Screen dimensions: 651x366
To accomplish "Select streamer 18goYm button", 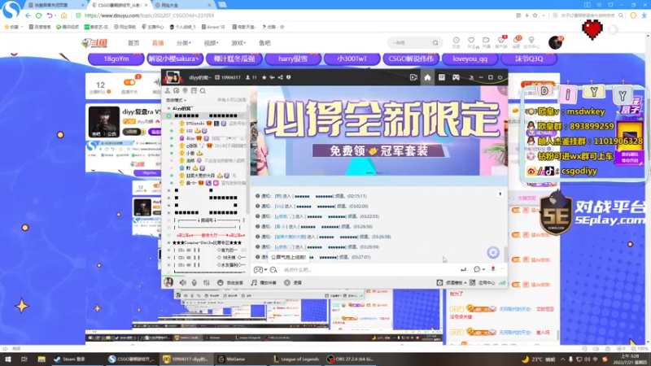I will (116, 59).
